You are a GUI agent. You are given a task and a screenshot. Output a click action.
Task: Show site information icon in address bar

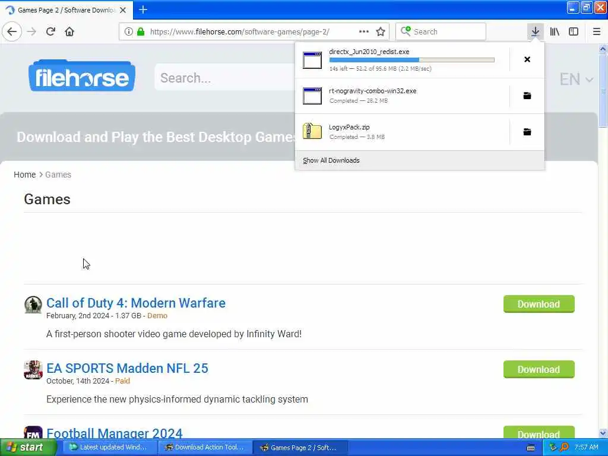pos(128,31)
